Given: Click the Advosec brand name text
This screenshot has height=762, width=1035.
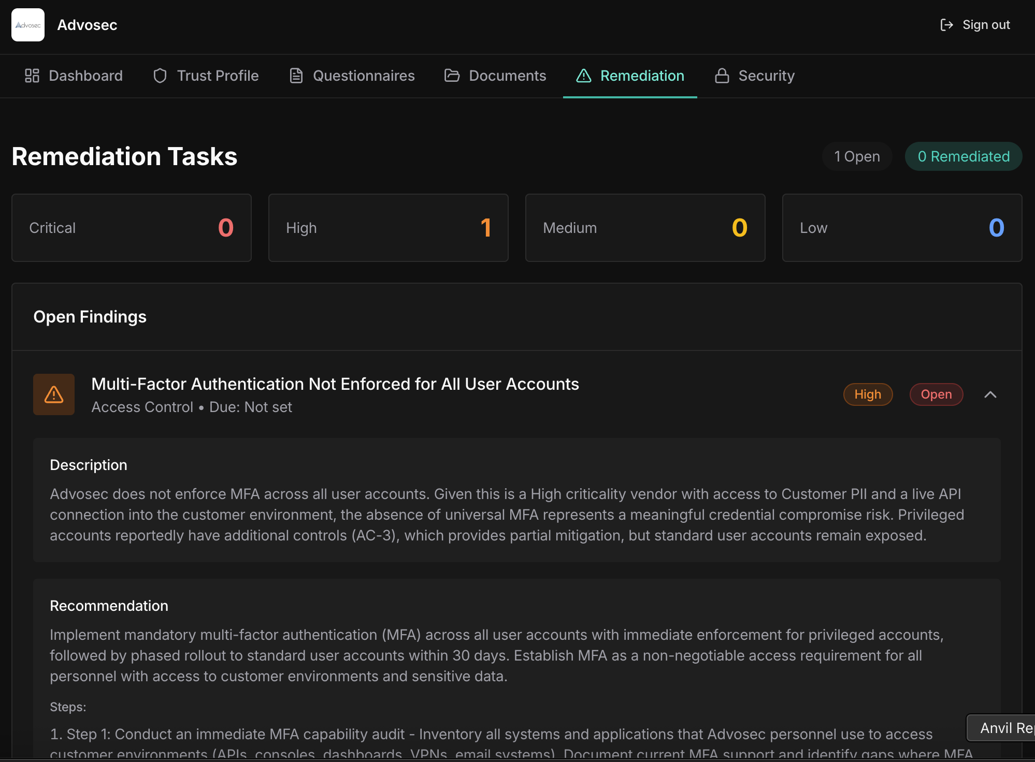Looking at the screenshot, I should pos(87,25).
